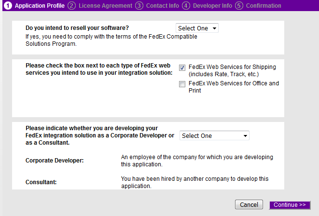Click the step 2 circle icon
This screenshot has height=216, width=319.
click(x=71, y=6)
